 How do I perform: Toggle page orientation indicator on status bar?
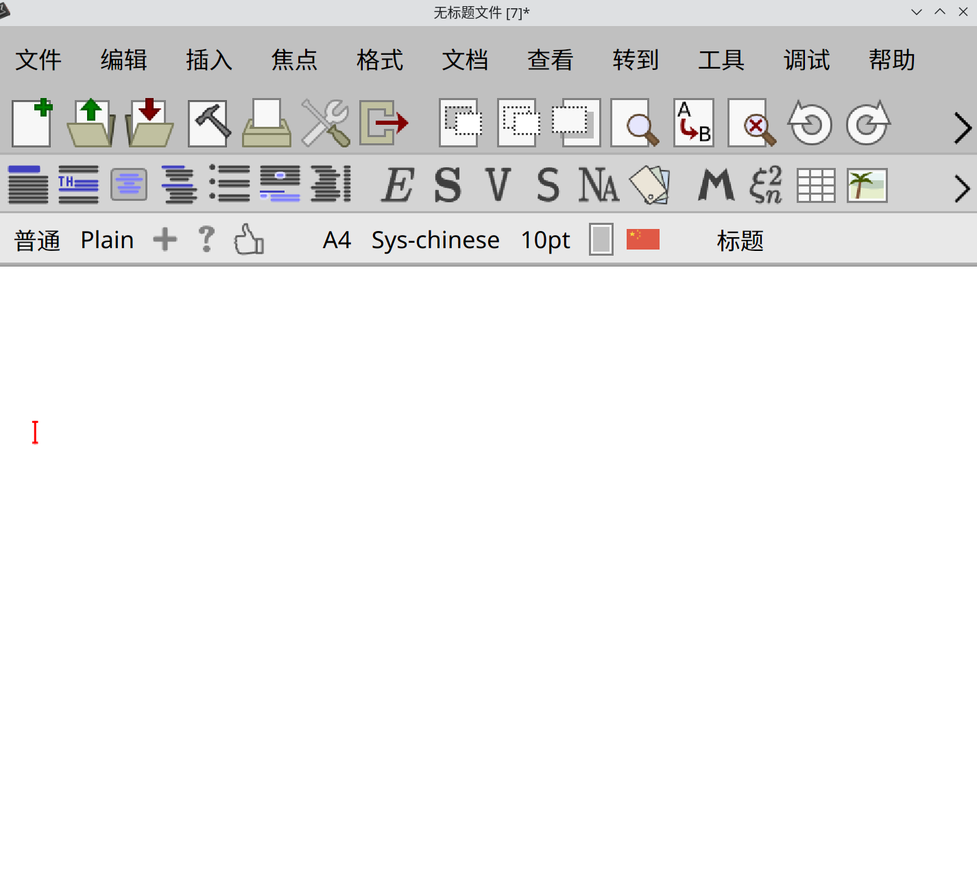(600, 239)
